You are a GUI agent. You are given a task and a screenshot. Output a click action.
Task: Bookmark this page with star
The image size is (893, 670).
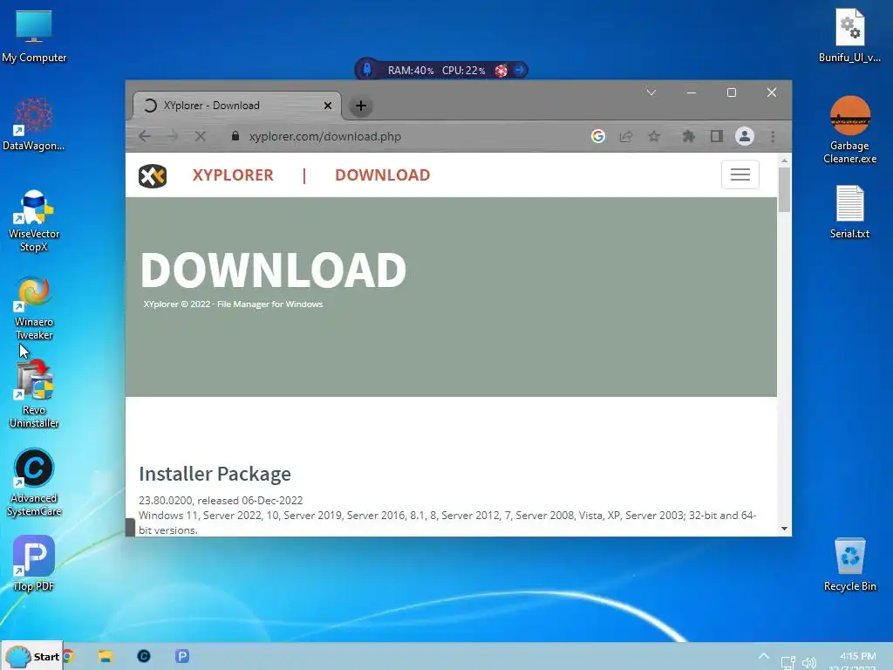pos(654,136)
